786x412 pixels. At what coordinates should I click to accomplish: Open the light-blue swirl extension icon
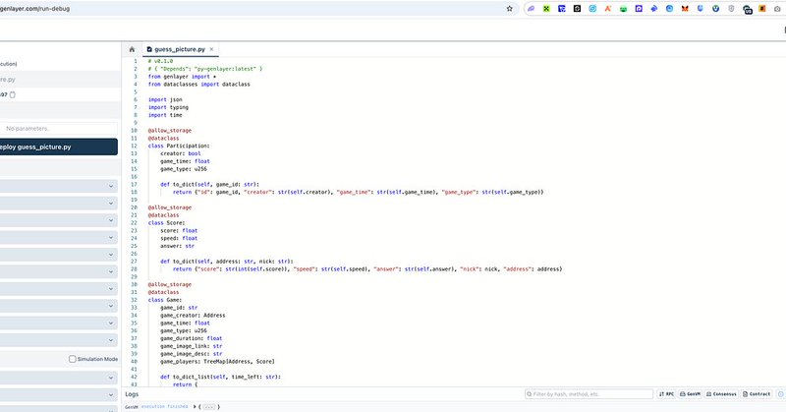(592, 9)
